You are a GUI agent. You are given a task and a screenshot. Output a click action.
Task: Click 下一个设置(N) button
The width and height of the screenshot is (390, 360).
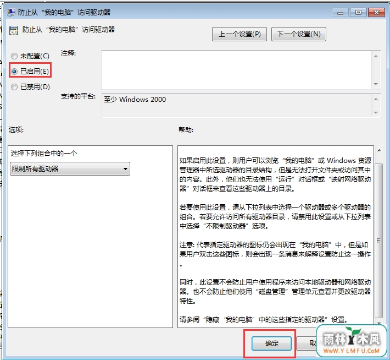pos(298,34)
